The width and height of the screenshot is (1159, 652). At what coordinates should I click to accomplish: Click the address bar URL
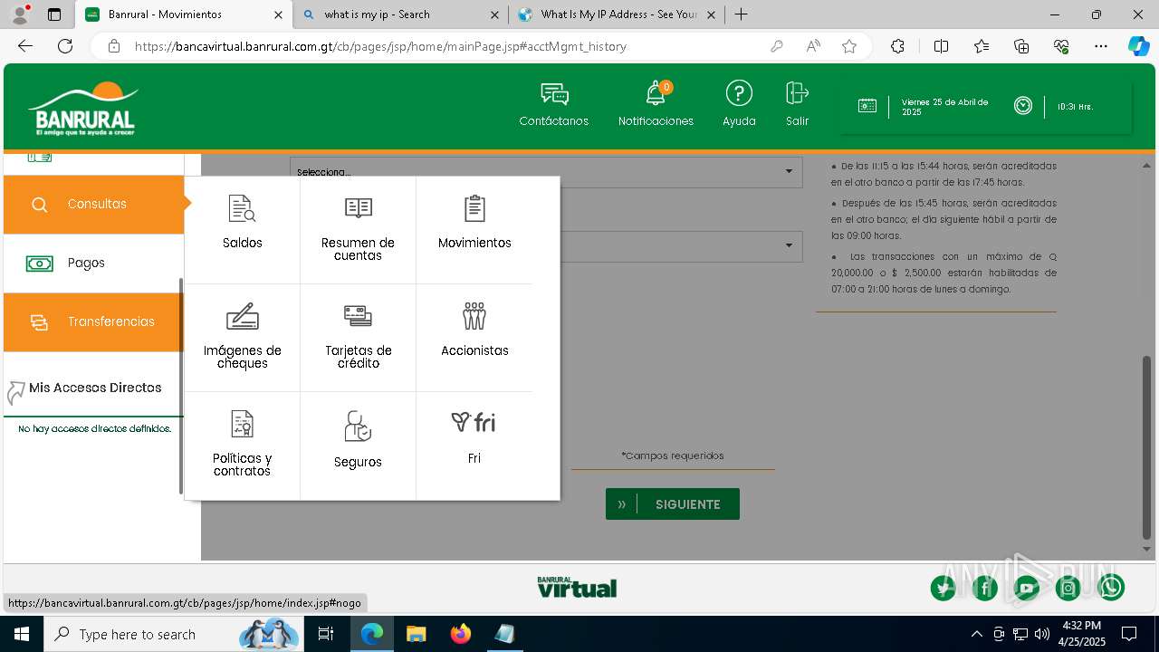(380, 46)
